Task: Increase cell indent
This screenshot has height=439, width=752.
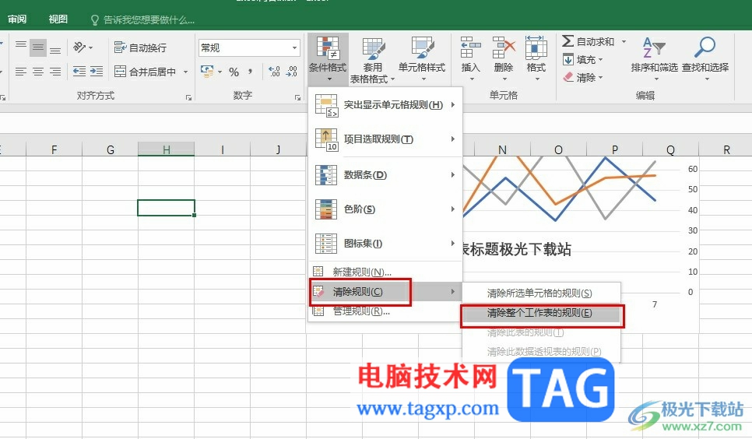Action: point(97,72)
